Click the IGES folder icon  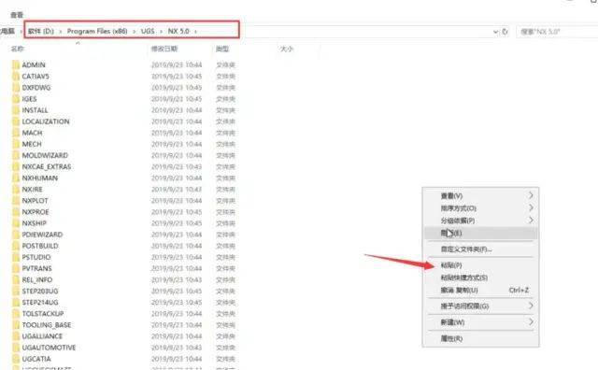point(16,99)
